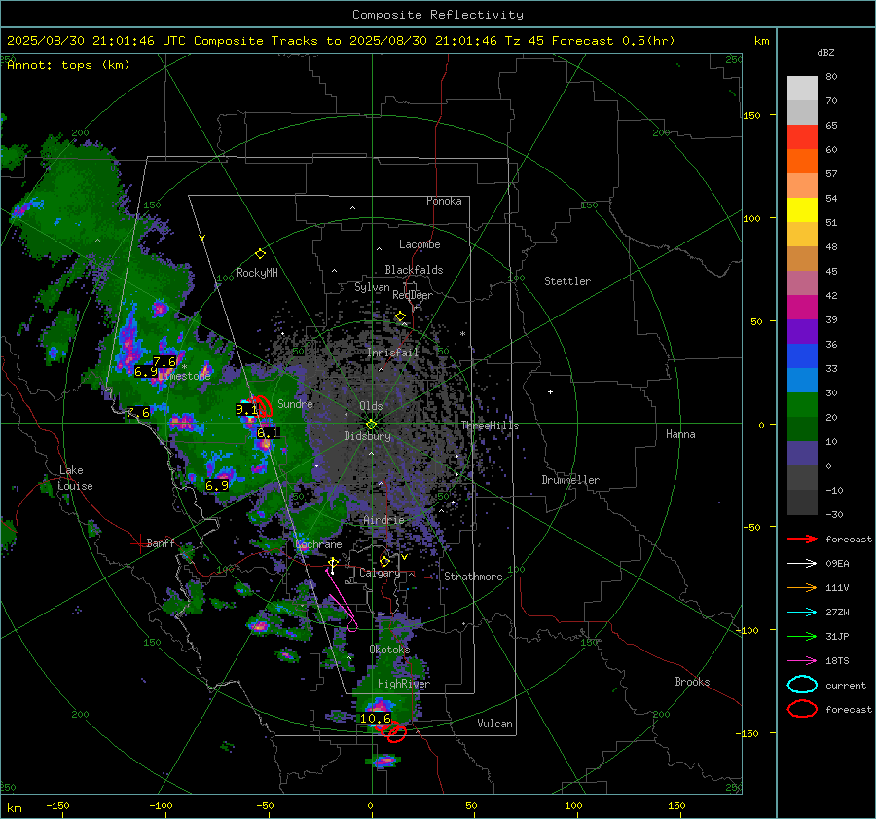This screenshot has width=876, height=819.
Task: Click the Blackfalds town label
Action: click(414, 270)
